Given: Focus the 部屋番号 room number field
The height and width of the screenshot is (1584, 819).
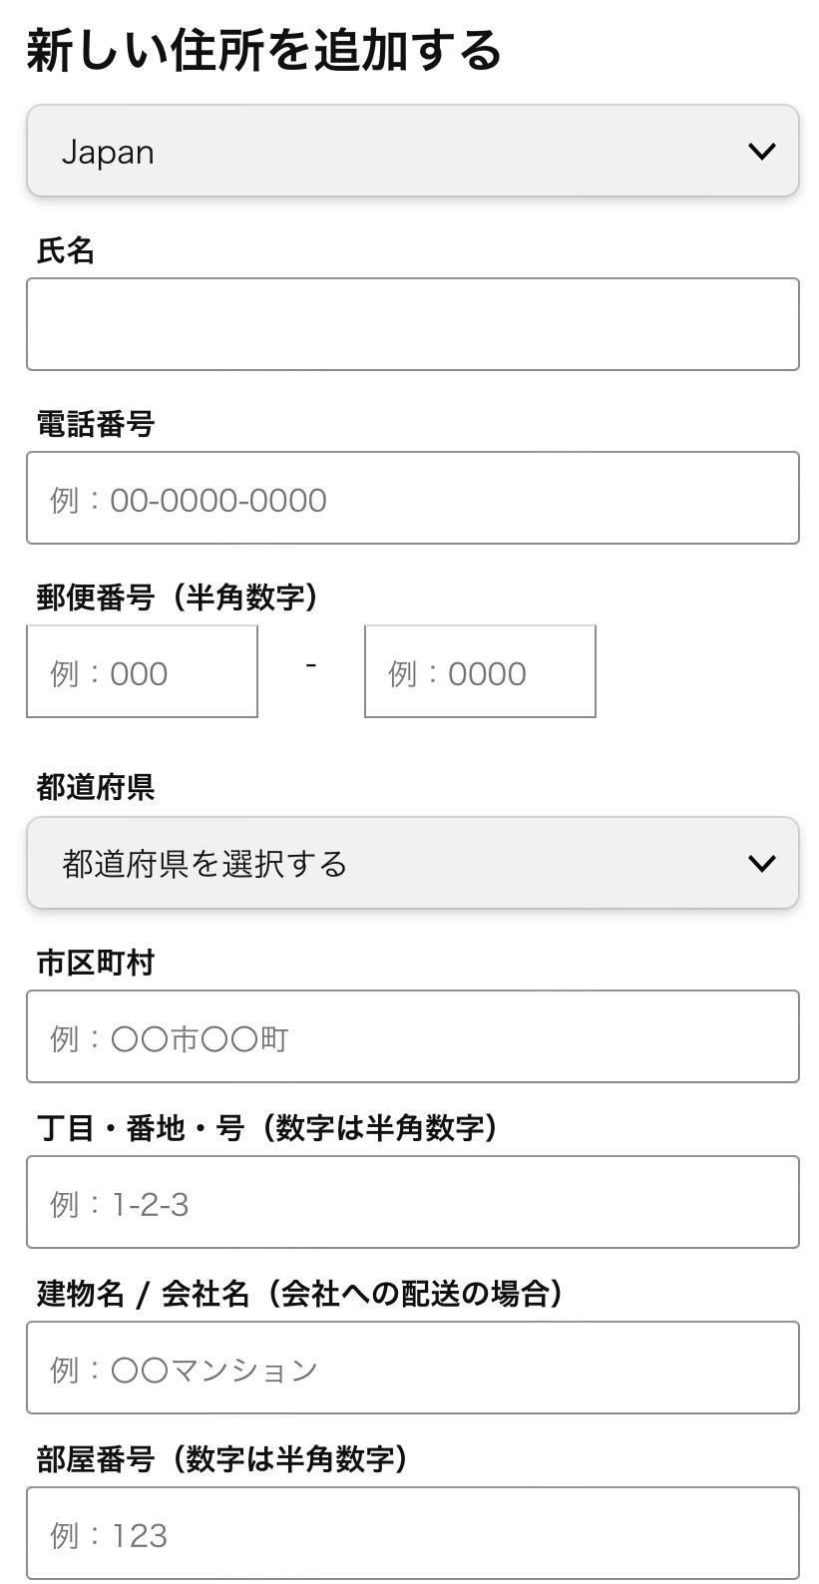Looking at the screenshot, I should pyautogui.click(x=412, y=1533).
